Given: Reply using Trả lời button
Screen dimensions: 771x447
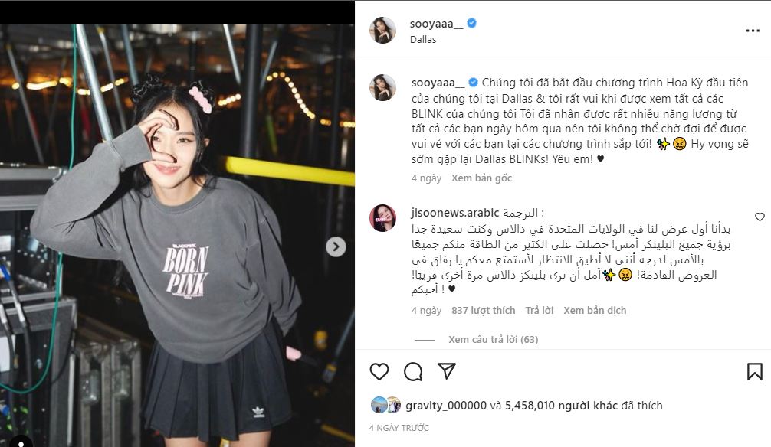Looking at the screenshot, I should 540,311.
